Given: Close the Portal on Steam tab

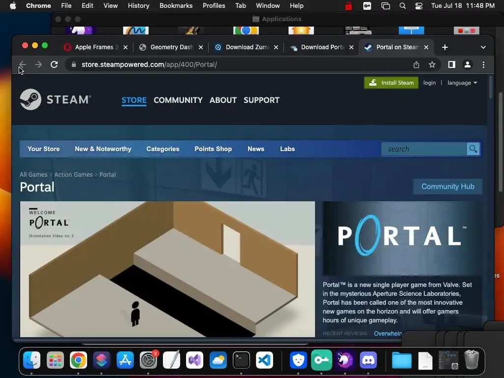Looking at the screenshot, I should click(426, 47).
